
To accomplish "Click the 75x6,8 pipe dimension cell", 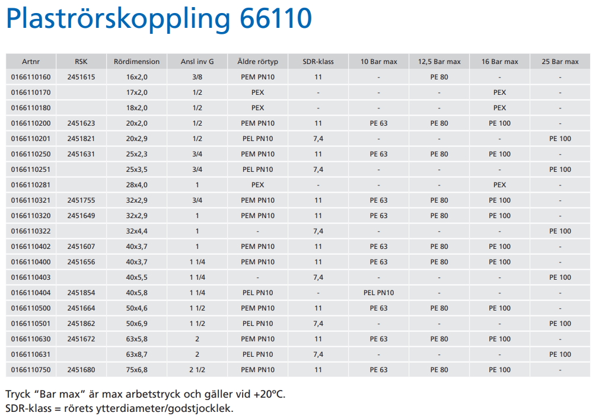I will pyautogui.click(x=136, y=370).
